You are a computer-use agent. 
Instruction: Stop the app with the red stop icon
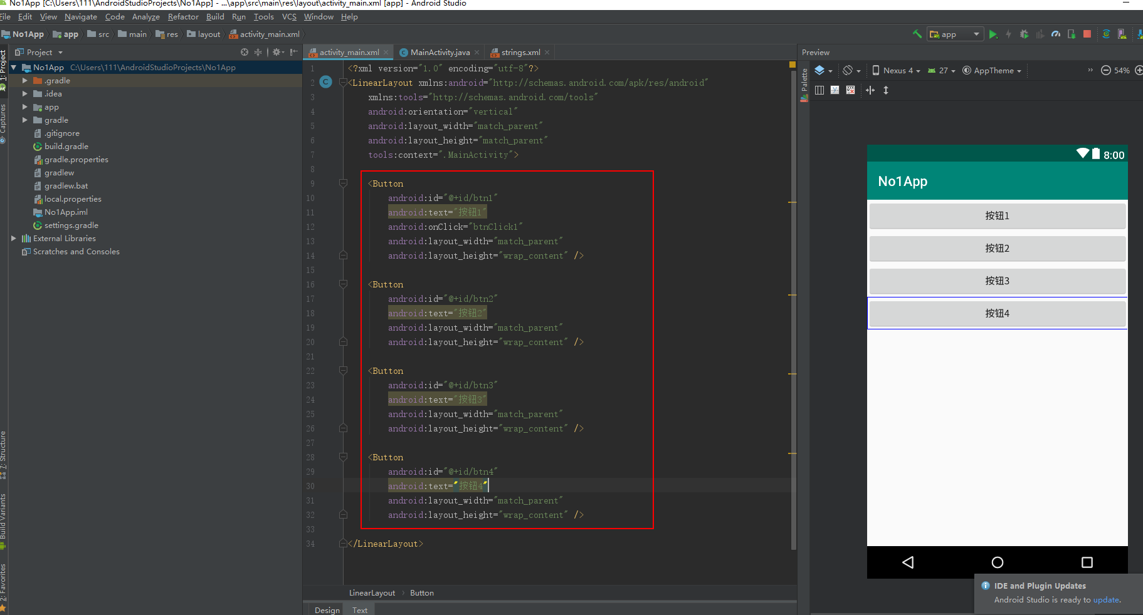(1087, 34)
